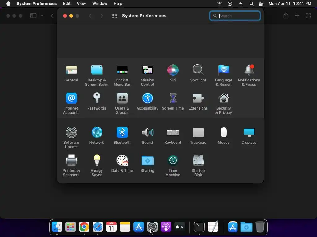Open Apple TV from the Dock

click(x=179, y=227)
